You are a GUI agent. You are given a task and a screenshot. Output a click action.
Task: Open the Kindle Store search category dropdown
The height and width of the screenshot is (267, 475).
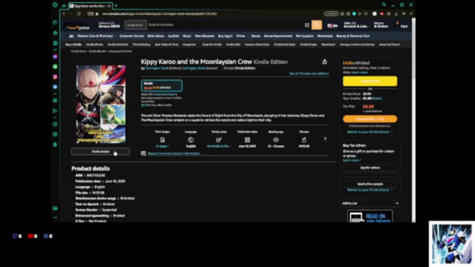coord(135,25)
